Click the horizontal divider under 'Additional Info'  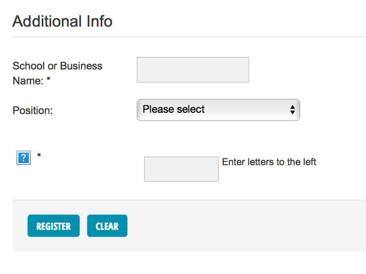[189, 37]
